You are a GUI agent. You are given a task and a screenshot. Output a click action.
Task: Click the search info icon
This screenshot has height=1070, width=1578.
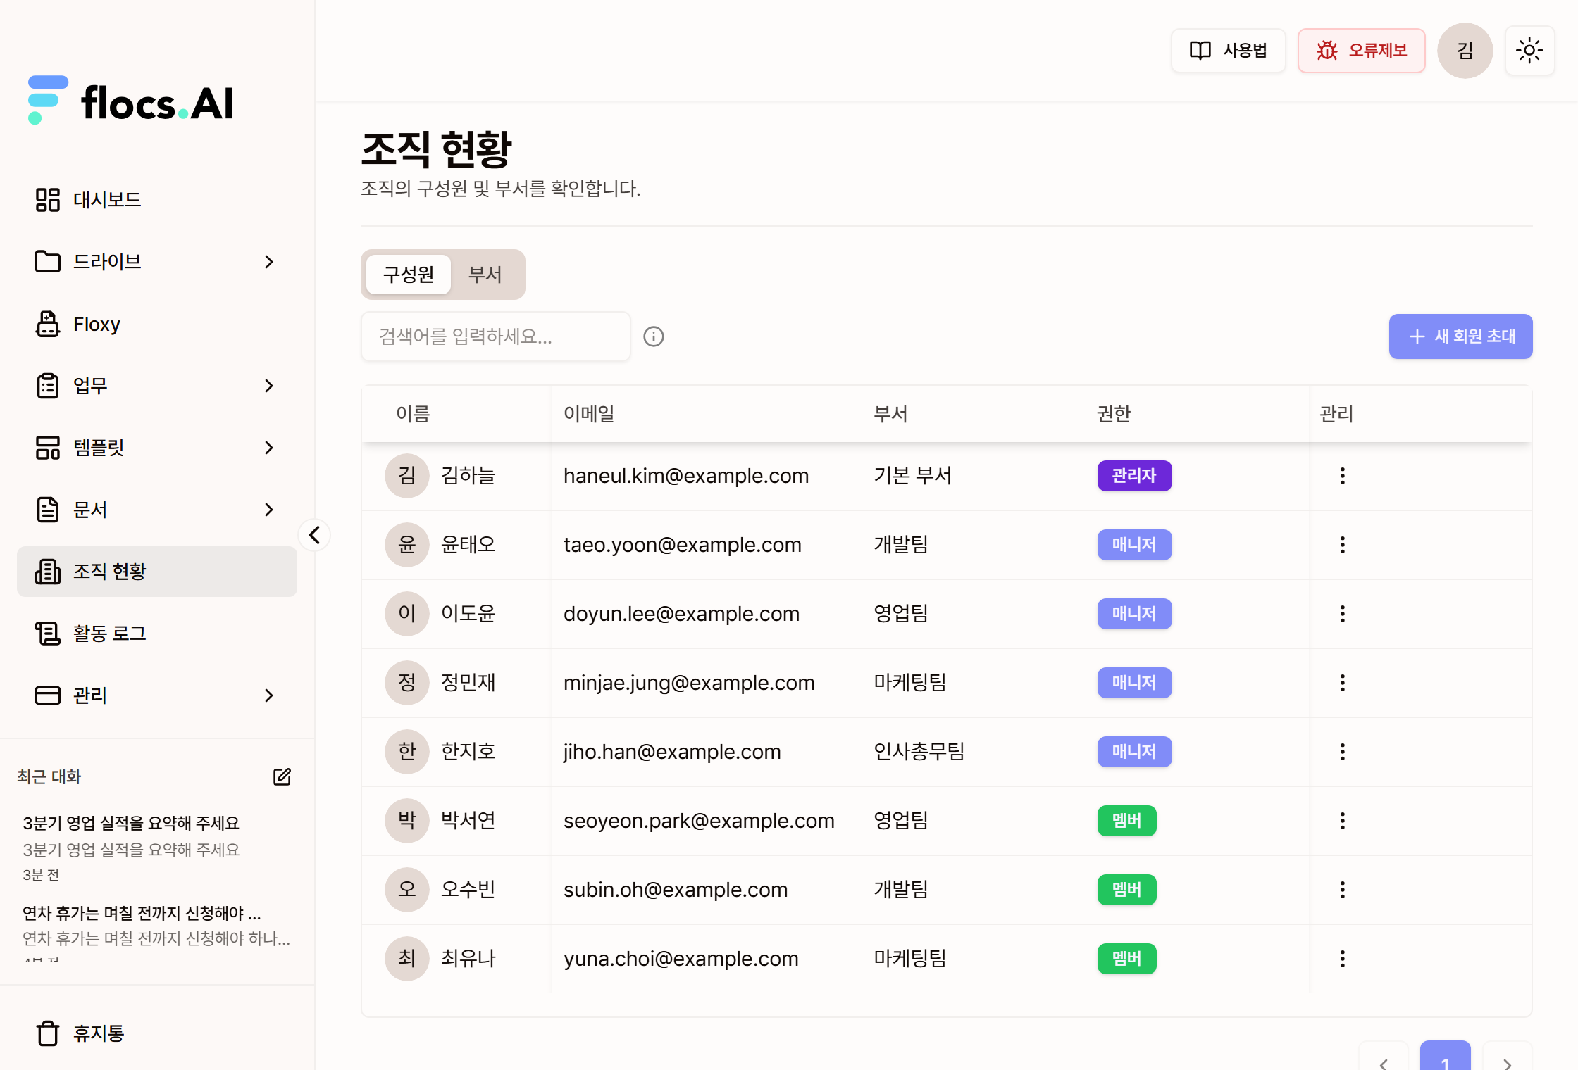click(x=654, y=336)
